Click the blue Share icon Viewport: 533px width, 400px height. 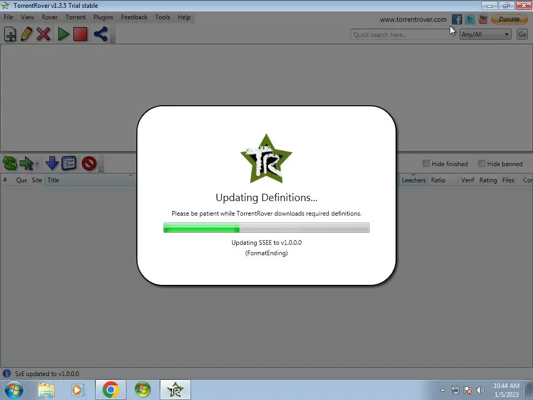pyautogui.click(x=100, y=34)
